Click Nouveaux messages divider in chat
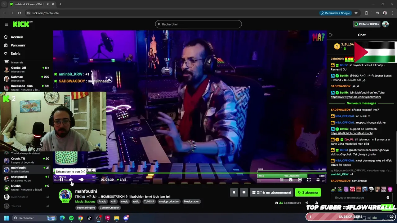397x223 pixels. point(361,103)
